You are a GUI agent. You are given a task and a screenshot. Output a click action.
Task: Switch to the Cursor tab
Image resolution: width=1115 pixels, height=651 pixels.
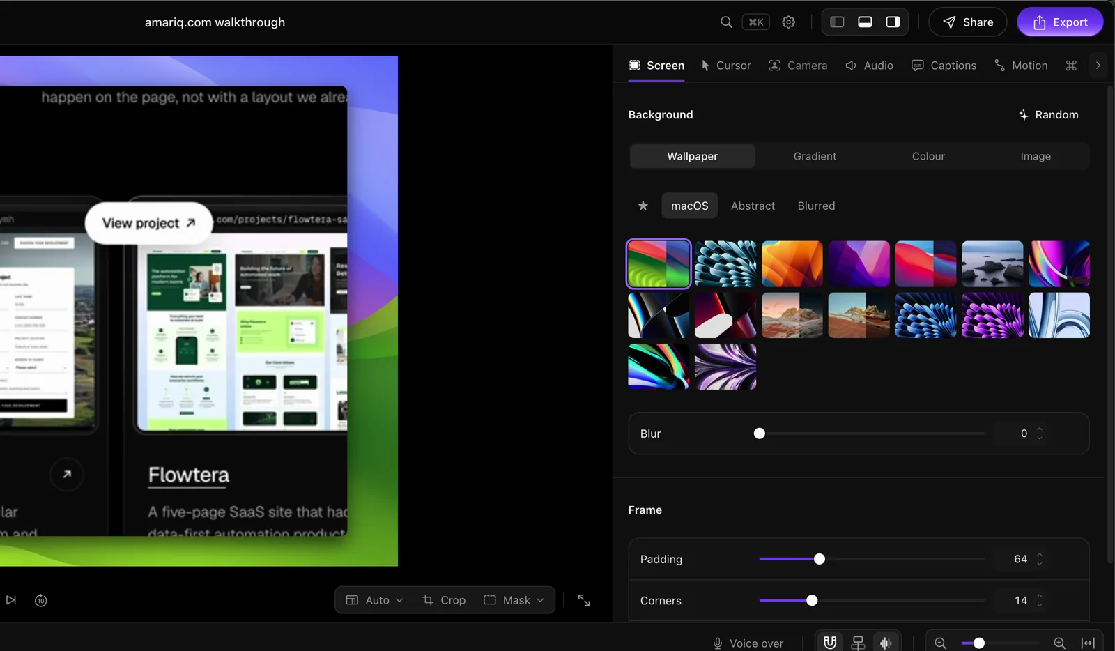coord(726,66)
